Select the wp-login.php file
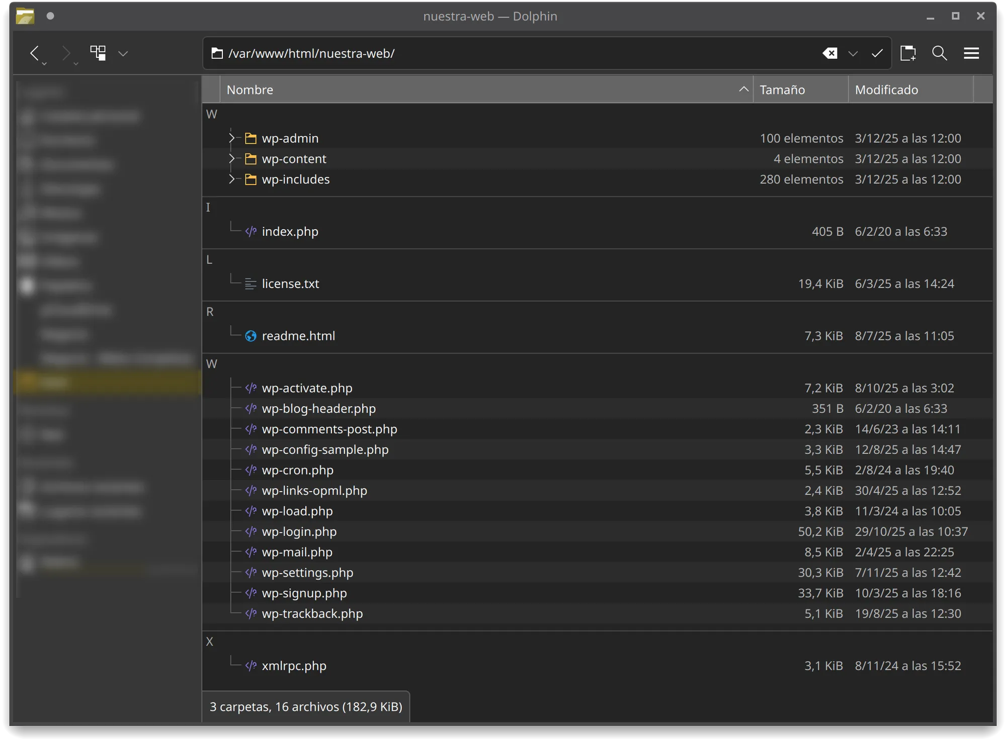Viewport: 1006px width, 739px height. click(x=299, y=531)
